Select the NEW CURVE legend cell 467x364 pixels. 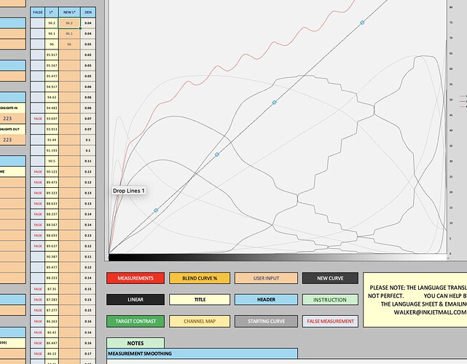coord(330,278)
